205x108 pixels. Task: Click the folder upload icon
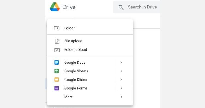coord(57,50)
